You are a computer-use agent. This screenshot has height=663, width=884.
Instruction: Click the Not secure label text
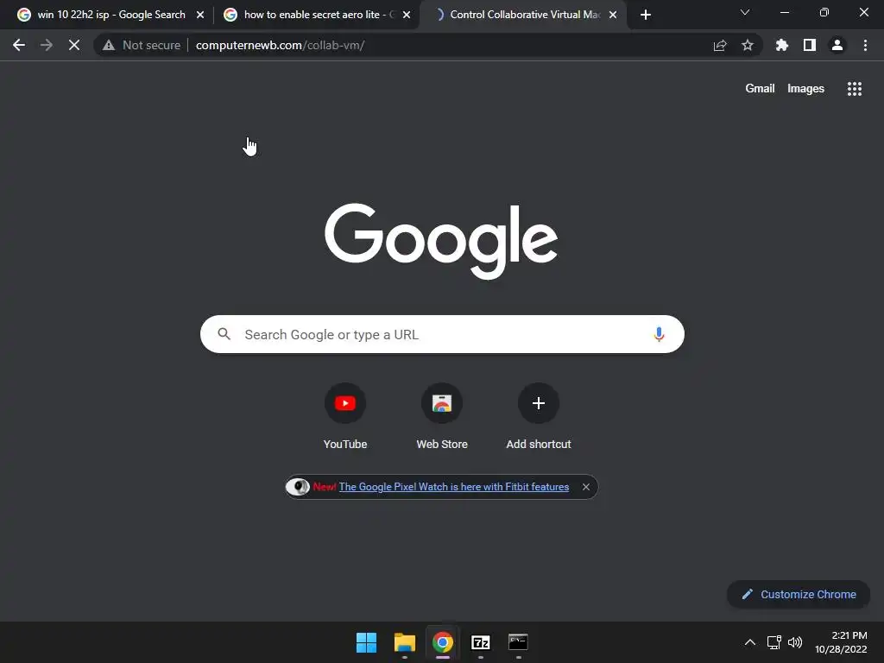(152, 45)
